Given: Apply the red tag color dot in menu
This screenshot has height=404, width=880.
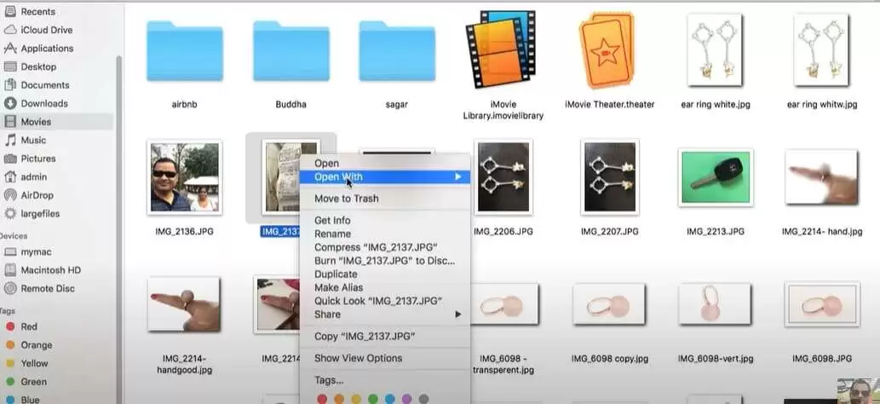Looking at the screenshot, I should click(x=322, y=398).
